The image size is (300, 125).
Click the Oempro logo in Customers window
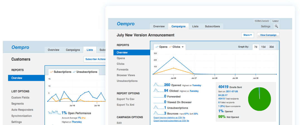(20, 47)
